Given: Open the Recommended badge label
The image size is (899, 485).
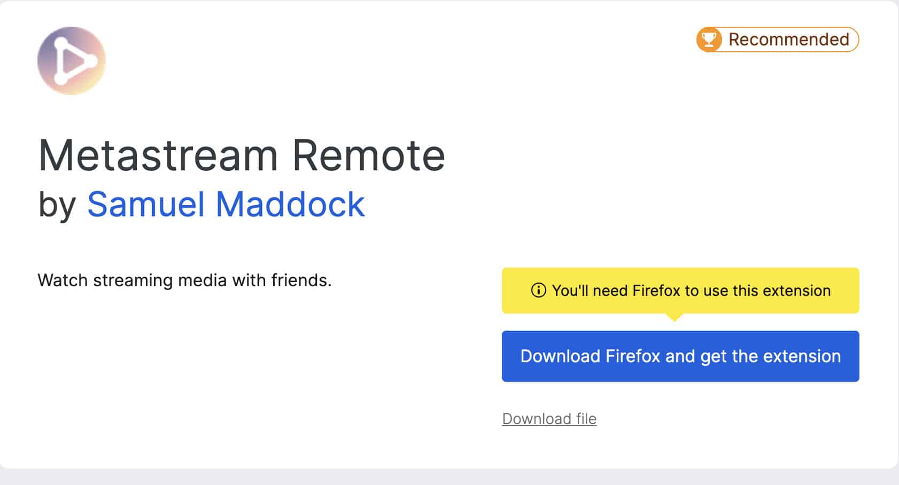Looking at the screenshot, I should (788, 40).
